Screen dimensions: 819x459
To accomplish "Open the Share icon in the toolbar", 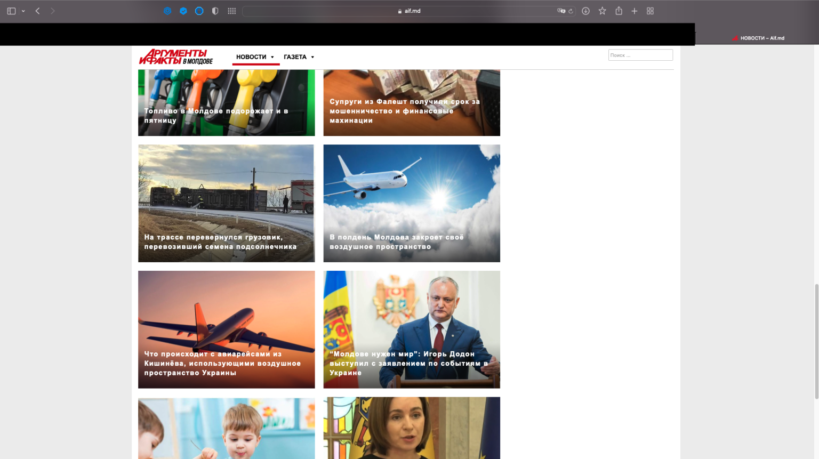I will (619, 11).
